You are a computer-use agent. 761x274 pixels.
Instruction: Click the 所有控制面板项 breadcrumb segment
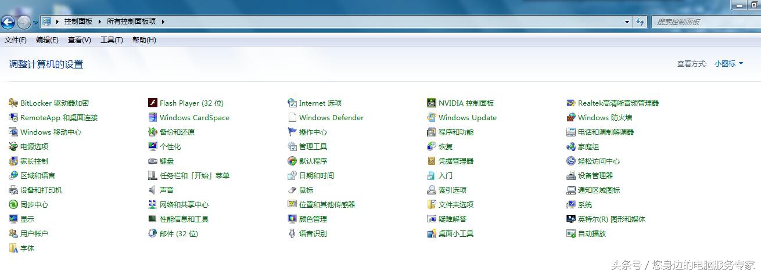point(131,21)
